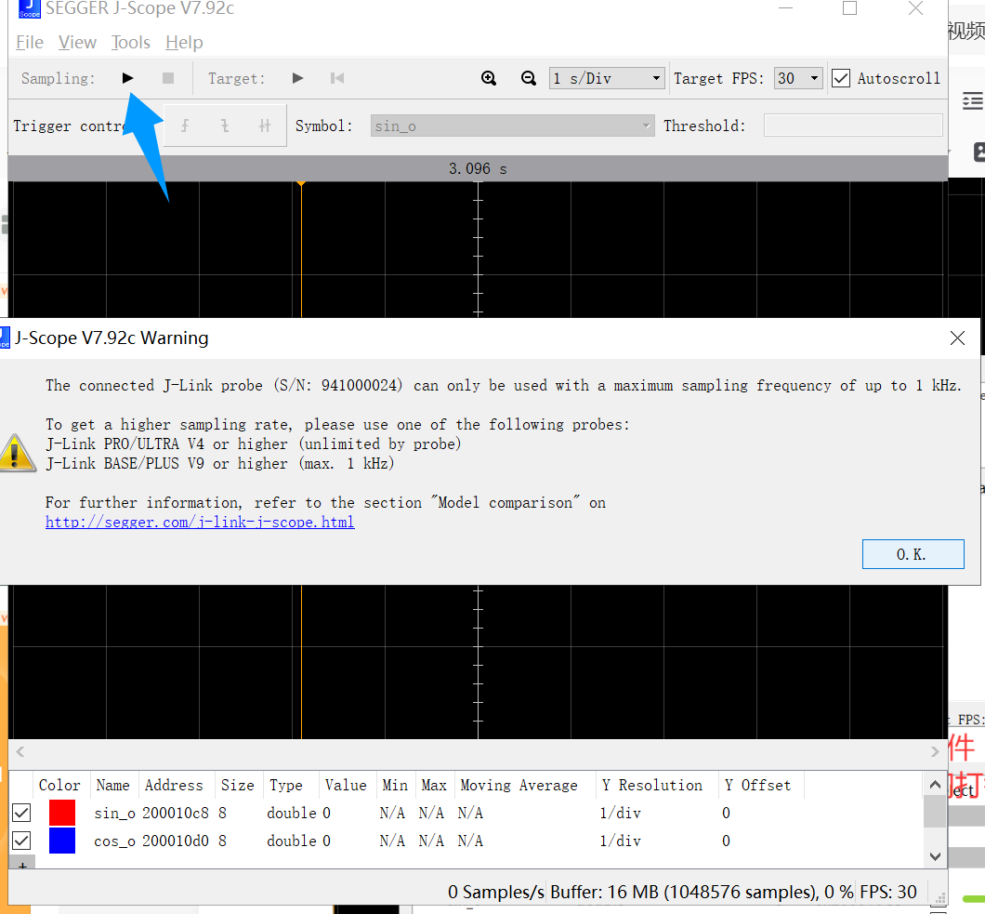Click the orange trigger marker on the timeline

[301, 183]
